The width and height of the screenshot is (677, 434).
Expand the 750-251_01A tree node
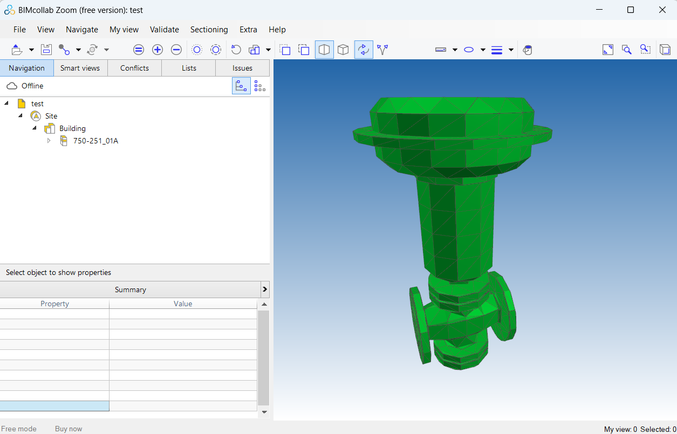[x=49, y=141]
